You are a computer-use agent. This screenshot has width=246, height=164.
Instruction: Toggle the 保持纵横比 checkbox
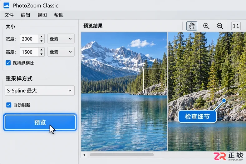[x=8, y=63]
